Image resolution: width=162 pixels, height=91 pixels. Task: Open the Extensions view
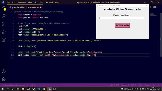tap(4, 40)
